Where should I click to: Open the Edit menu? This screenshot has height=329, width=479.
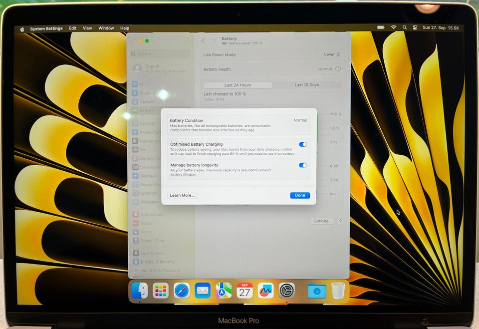(73, 28)
